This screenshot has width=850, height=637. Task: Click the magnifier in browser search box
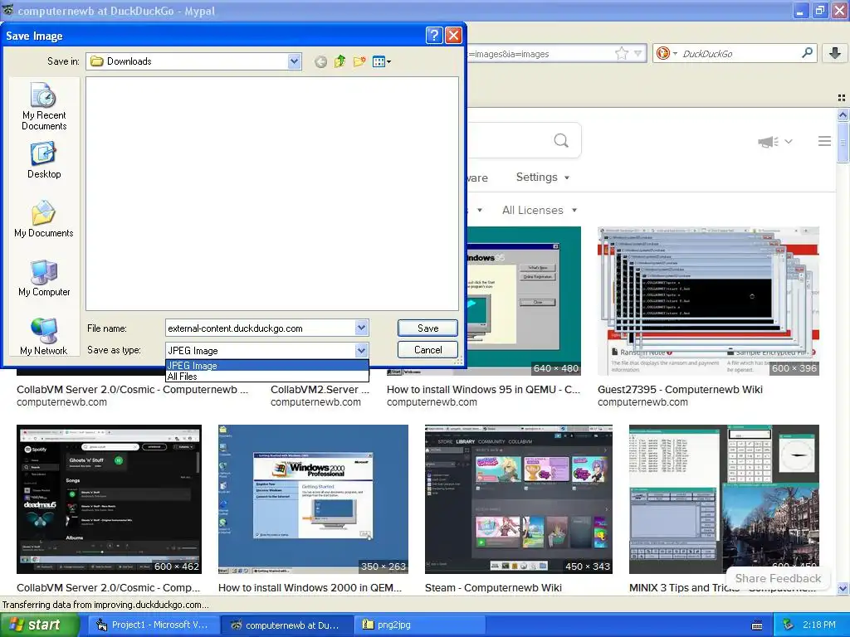[x=807, y=52]
